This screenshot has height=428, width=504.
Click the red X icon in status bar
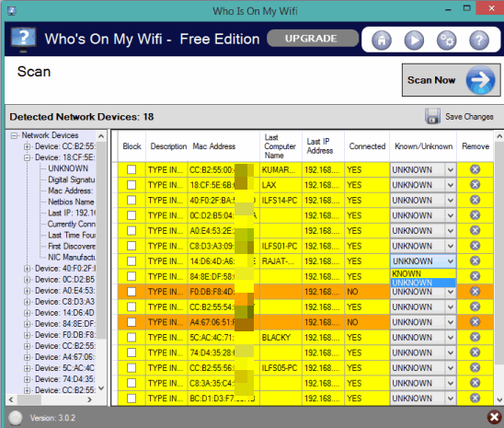[x=494, y=417]
